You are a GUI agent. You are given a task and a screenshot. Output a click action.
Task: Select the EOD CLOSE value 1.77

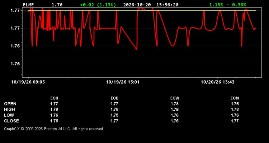pyautogui.click(x=114, y=121)
